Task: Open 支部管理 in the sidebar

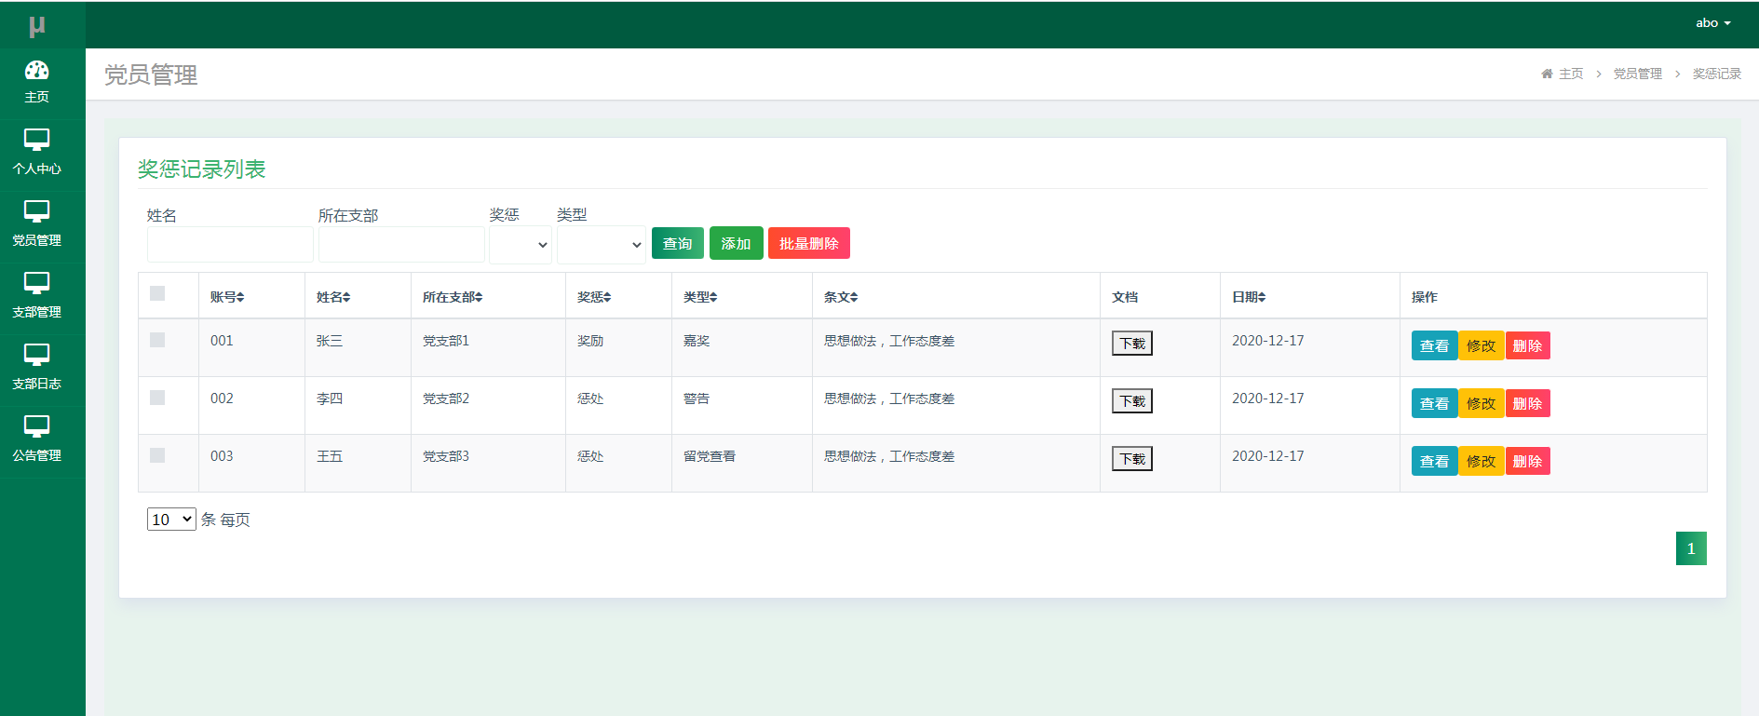Action: [37, 297]
